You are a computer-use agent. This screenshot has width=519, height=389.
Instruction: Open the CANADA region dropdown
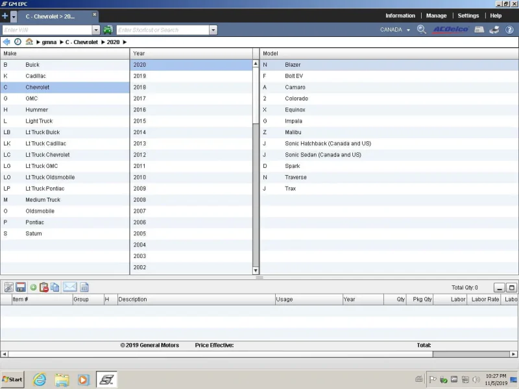tap(395, 30)
